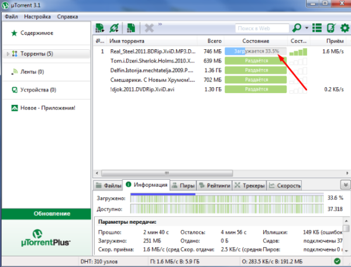Open the Справка menu
This screenshot has width=351, height=267.
pos(67,16)
